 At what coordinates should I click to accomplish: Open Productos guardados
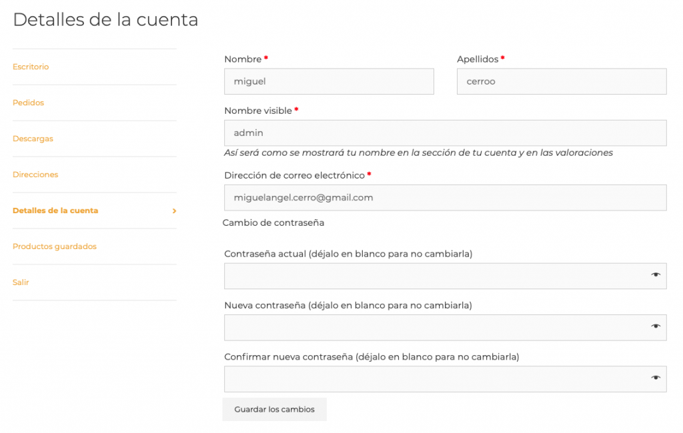point(55,246)
